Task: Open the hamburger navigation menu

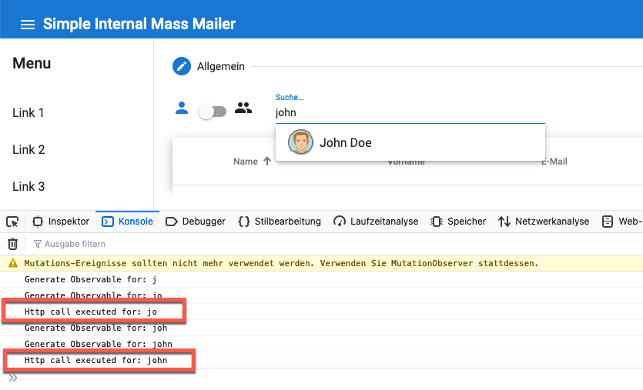Action: coord(28,25)
